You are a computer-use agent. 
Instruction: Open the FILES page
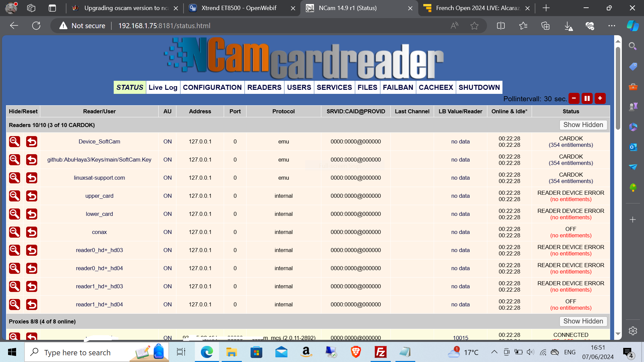point(367,87)
